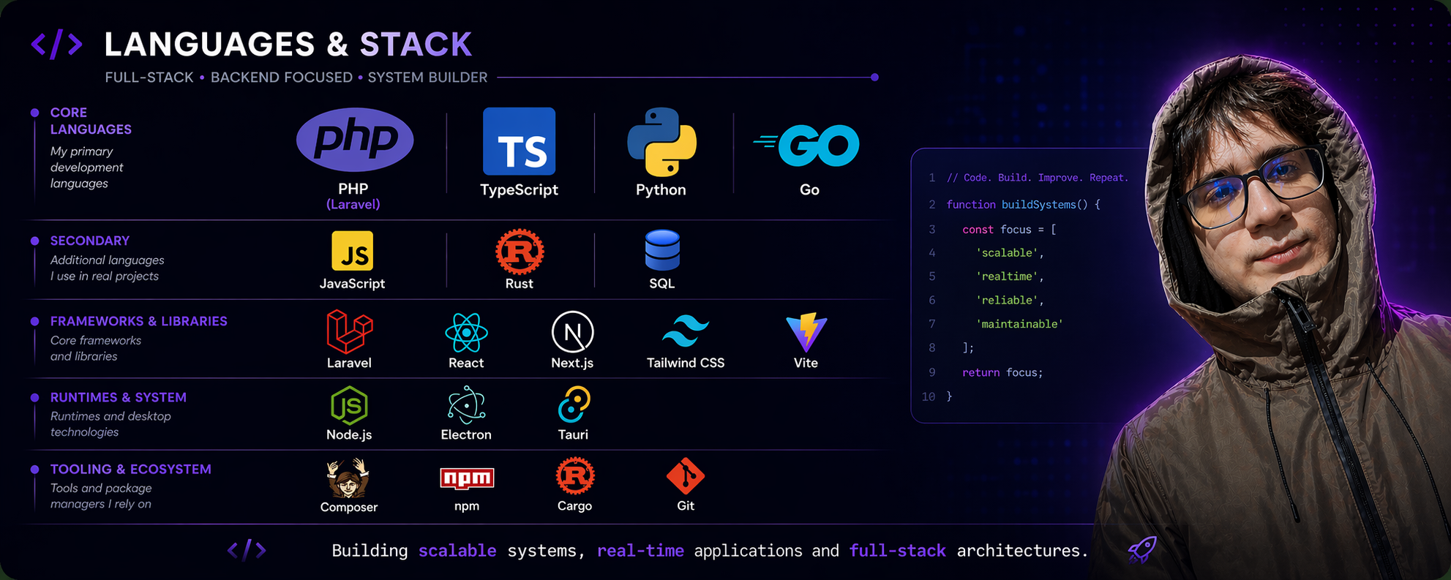This screenshot has height=580, width=1451.
Task: Click the yellow JavaScript JS icon
Action: point(352,251)
